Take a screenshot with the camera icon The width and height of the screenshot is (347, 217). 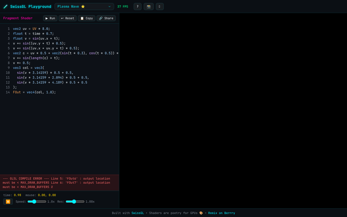(x=149, y=7)
